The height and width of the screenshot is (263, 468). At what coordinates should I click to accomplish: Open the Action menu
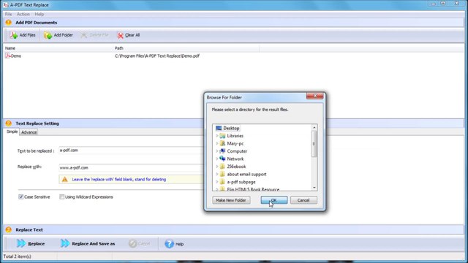tap(23, 14)
